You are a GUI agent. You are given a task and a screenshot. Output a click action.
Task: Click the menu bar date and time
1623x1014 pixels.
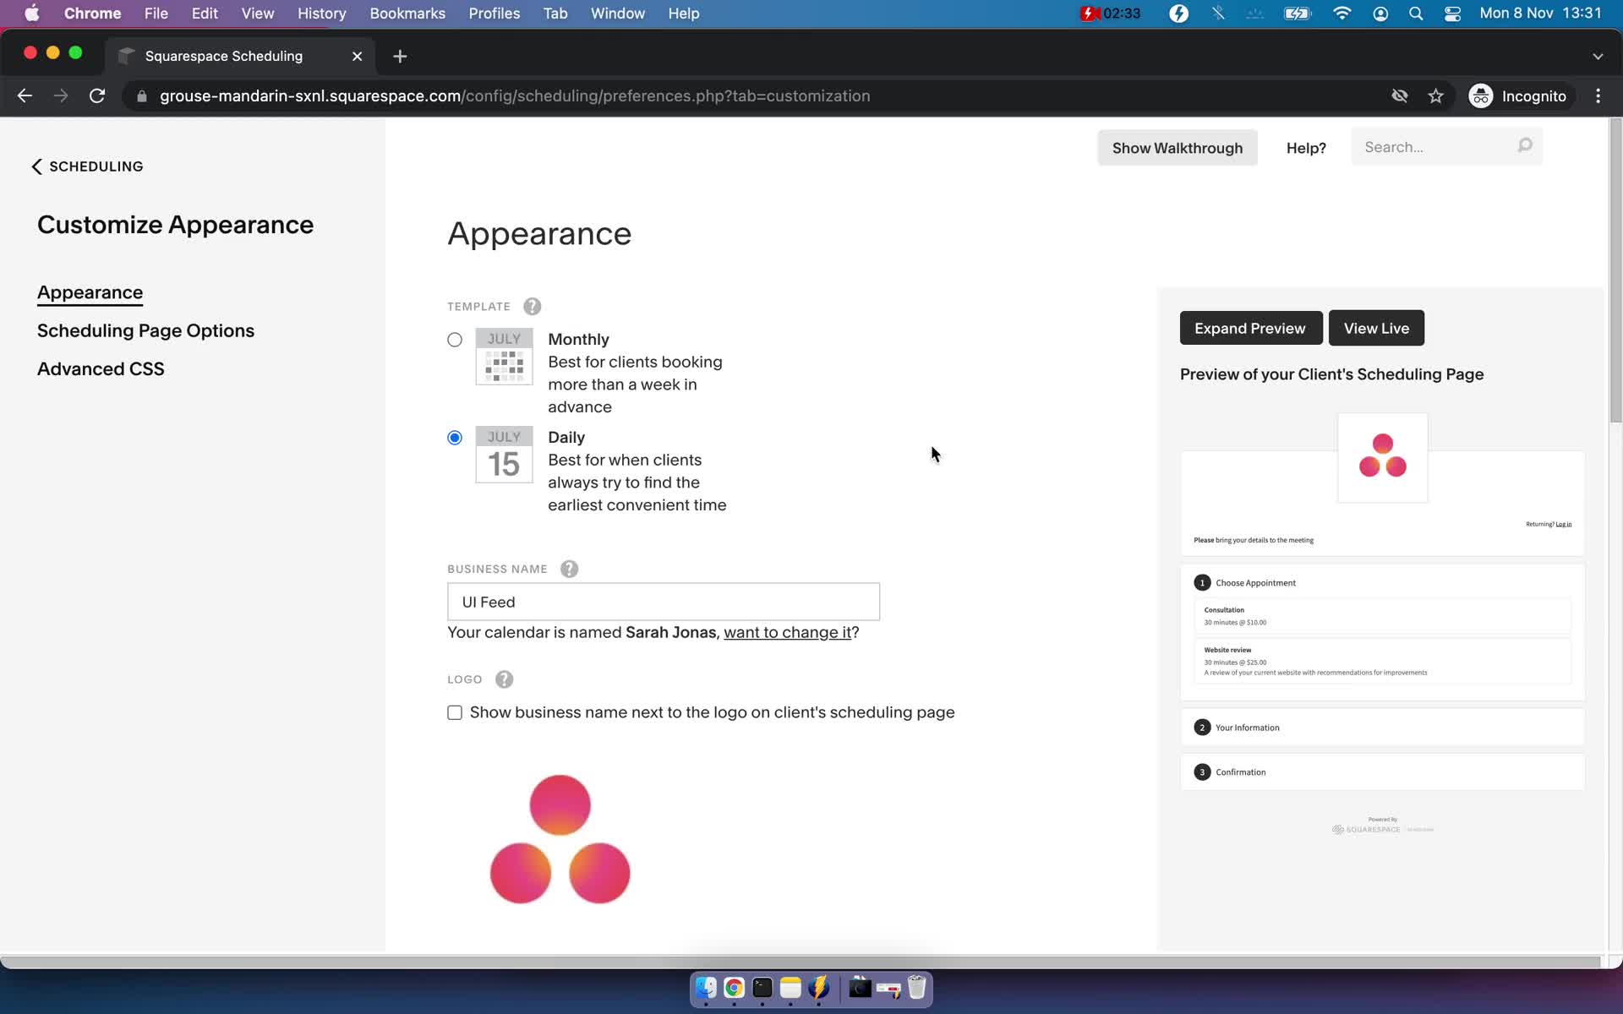point(1540,14)
